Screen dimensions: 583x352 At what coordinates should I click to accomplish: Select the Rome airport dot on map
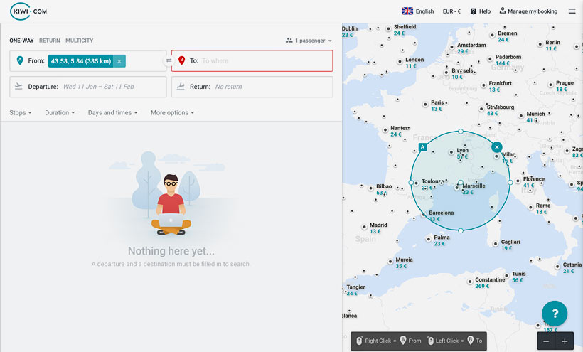(530, 208)
